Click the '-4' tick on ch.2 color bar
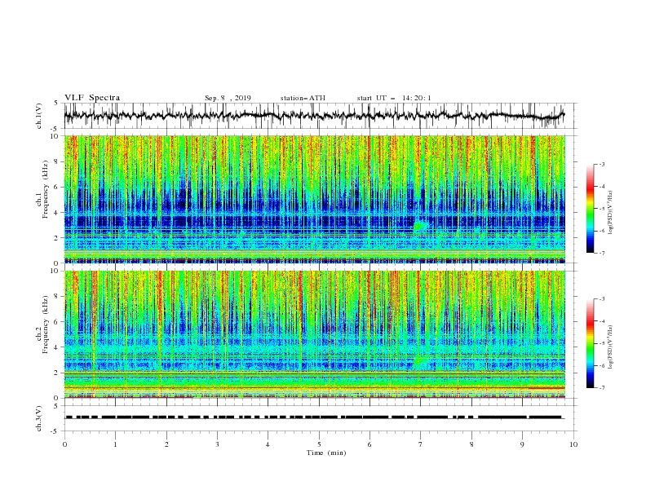The height and width of the screenshot is (499, 646). [601, 321]
